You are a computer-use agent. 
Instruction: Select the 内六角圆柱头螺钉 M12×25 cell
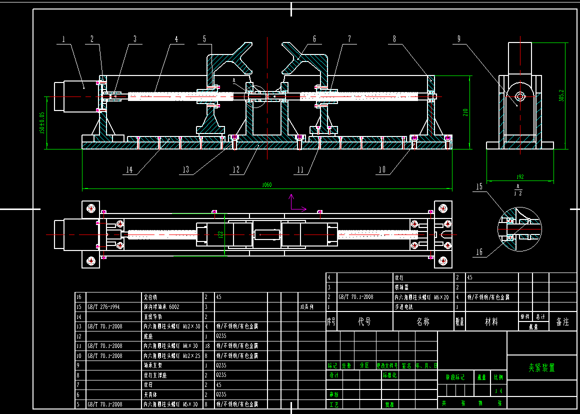pyautogui.click(x=172, y=355)
